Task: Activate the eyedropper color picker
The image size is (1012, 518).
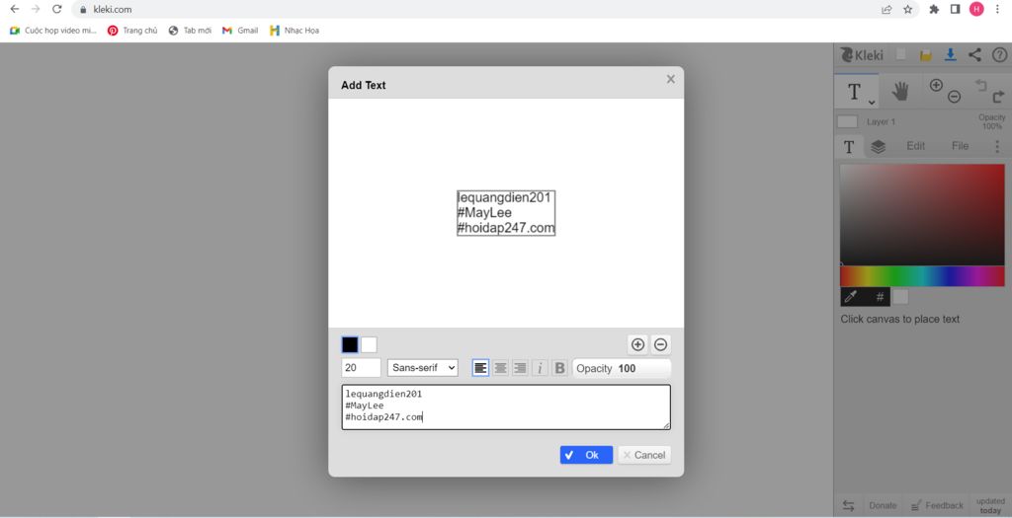Action: click(x=851, y=296)
